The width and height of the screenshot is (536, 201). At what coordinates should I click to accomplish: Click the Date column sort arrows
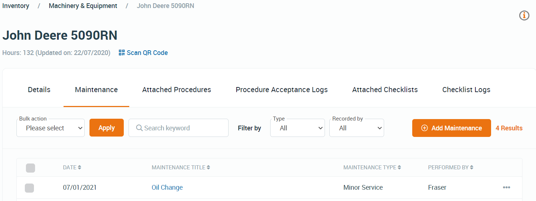pyautogui.click(x=80, y=167)
